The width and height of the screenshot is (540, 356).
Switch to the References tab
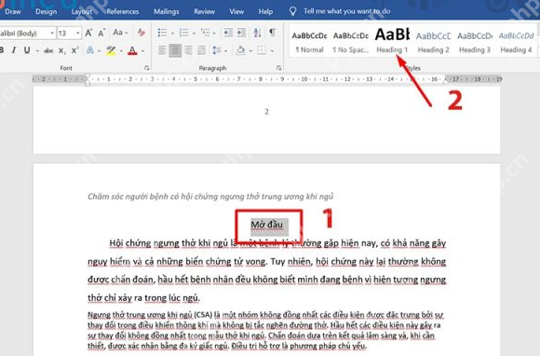tap(123, 12)
